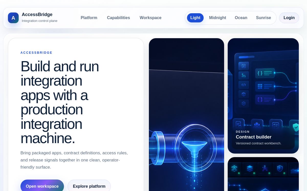The image size is (307, 191).
Task: Switch to the Midnight theme
Action: pos(217,18)
